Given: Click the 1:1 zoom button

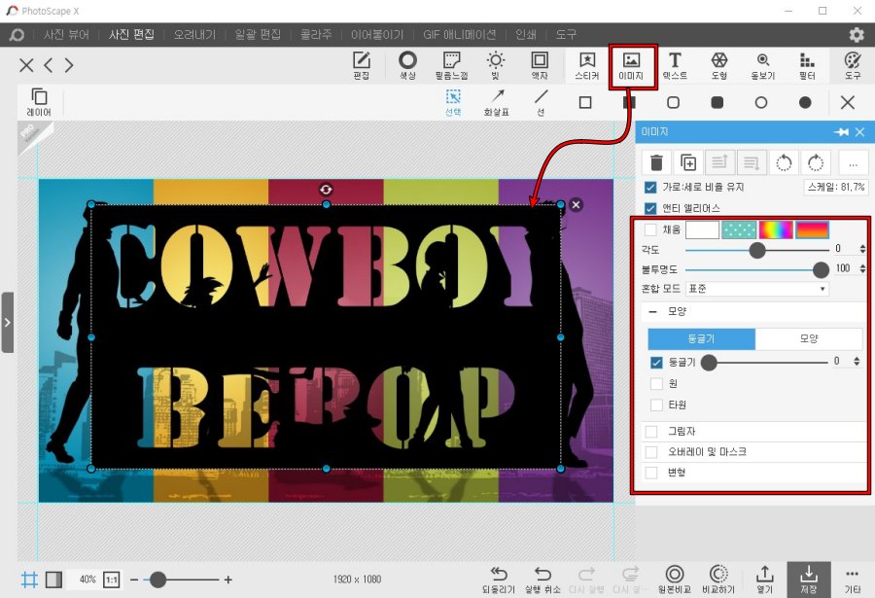Looking at the screenshot, I should (x=112, y=580).
